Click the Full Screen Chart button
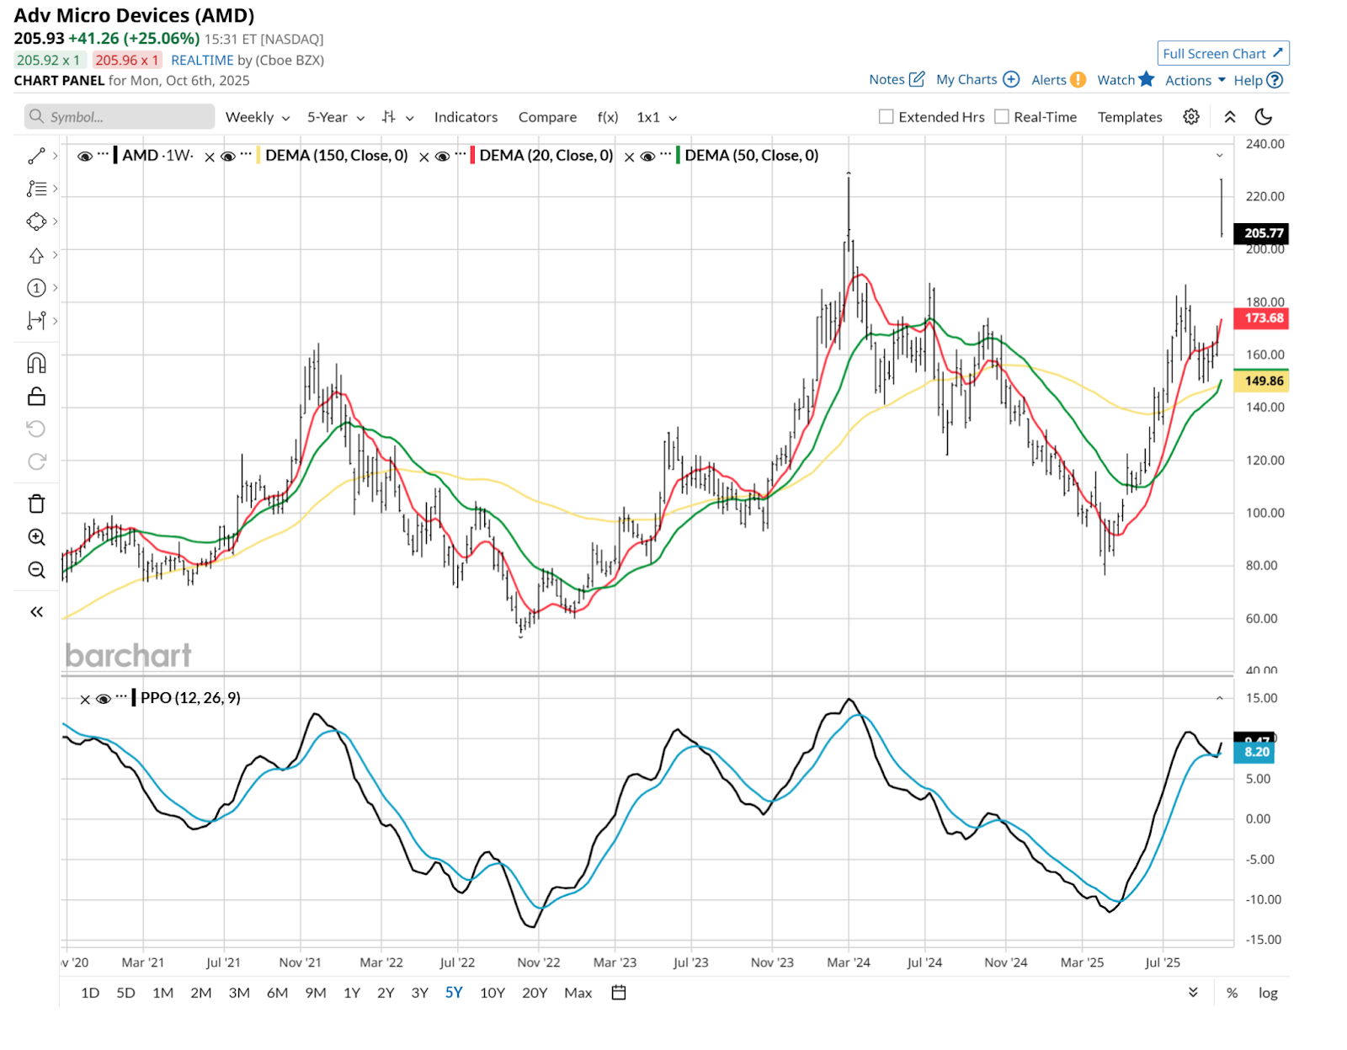The image size is (1347, 1050). [1222, 54]
